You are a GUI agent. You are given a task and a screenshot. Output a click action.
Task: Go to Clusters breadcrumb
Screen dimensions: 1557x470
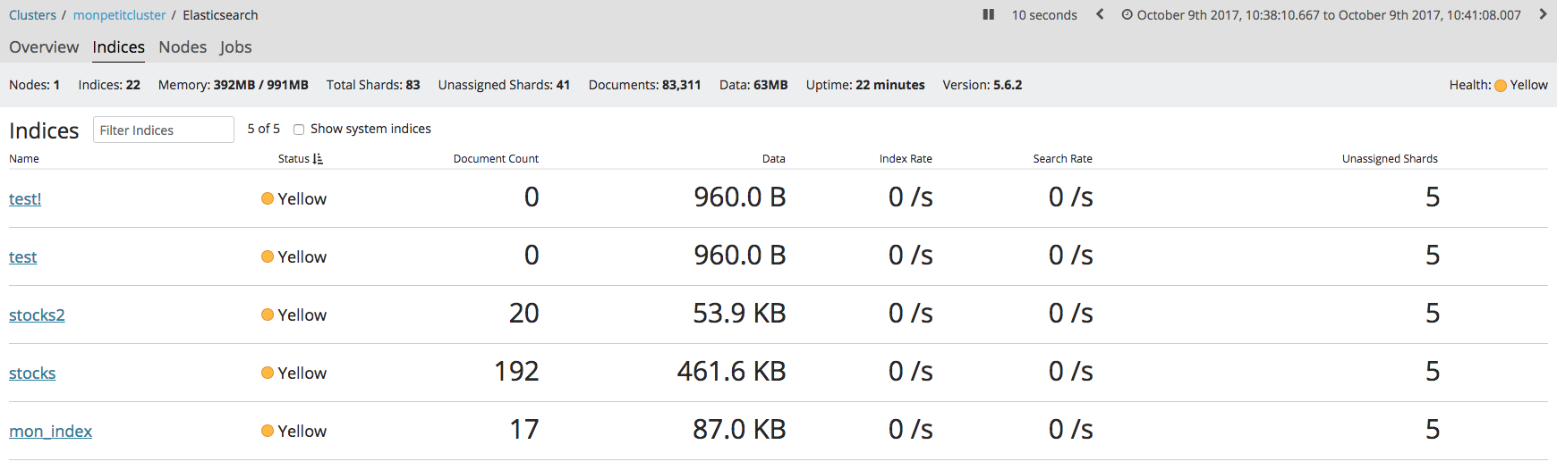click(x=32, y=15)
